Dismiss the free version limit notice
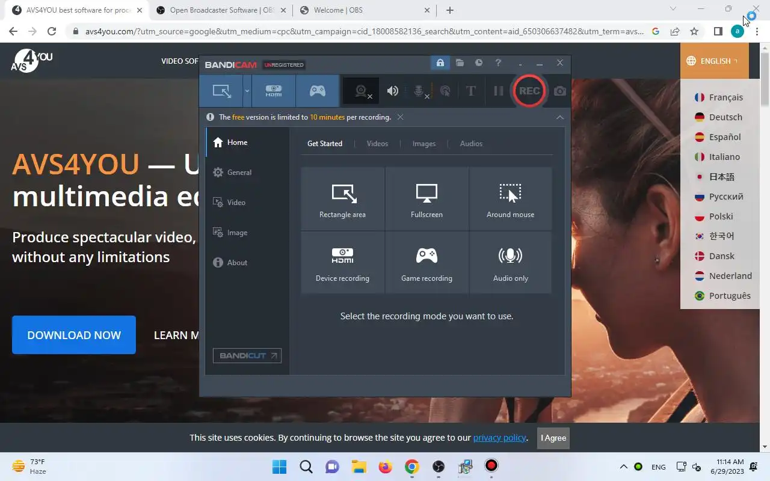Viewport: 770px width, 481px height. tap(400, 117)
